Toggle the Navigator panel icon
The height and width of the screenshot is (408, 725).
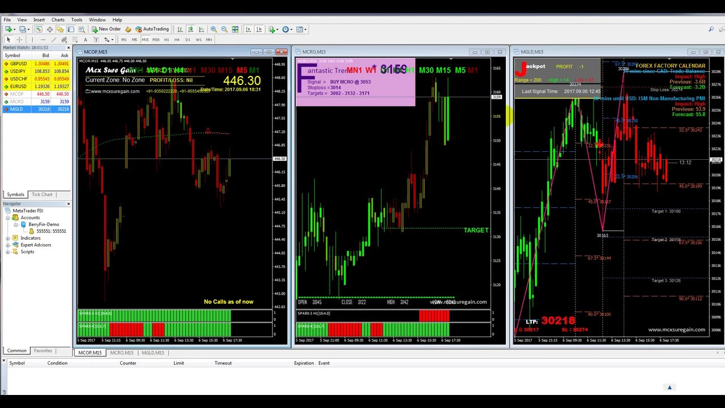pos(60,29)
